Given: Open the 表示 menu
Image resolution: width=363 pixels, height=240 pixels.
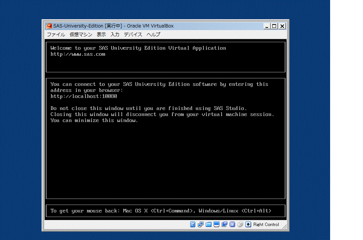Looking at the screenshot, I should (101, 34).
